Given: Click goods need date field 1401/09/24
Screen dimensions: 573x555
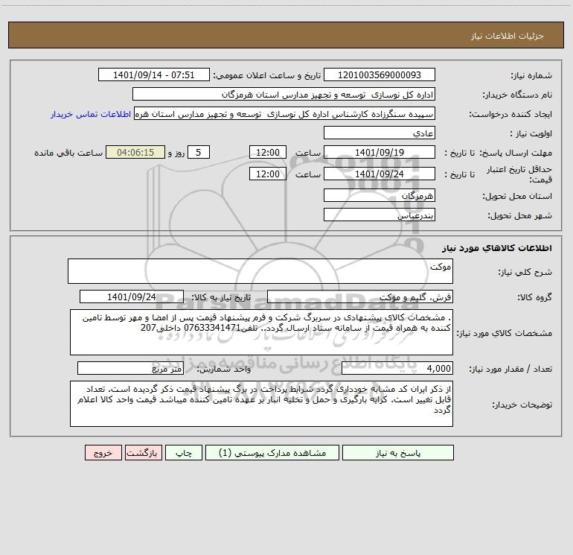Looking at the screenshot, I should pos(132,296).
